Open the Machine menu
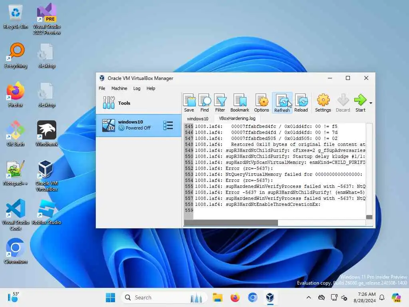 [119, 88]
